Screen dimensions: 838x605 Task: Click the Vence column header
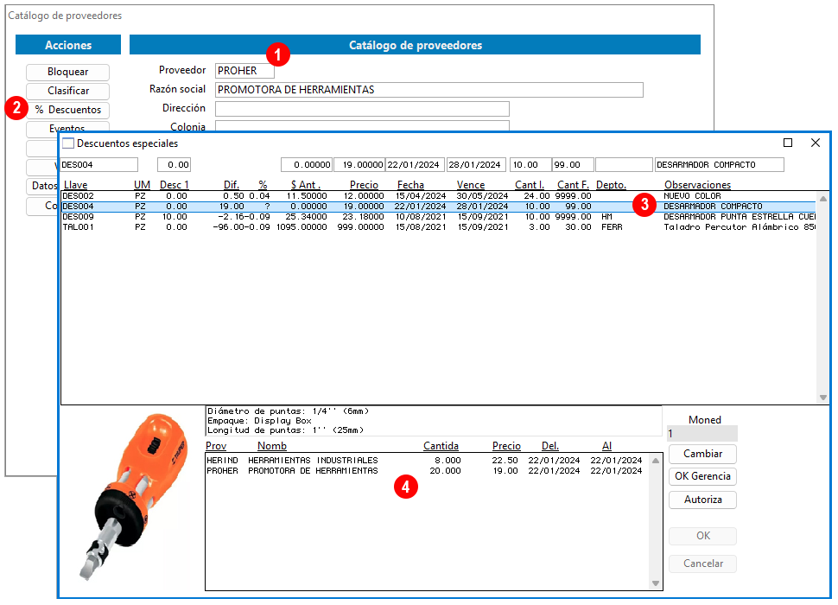tap(471, 185)
